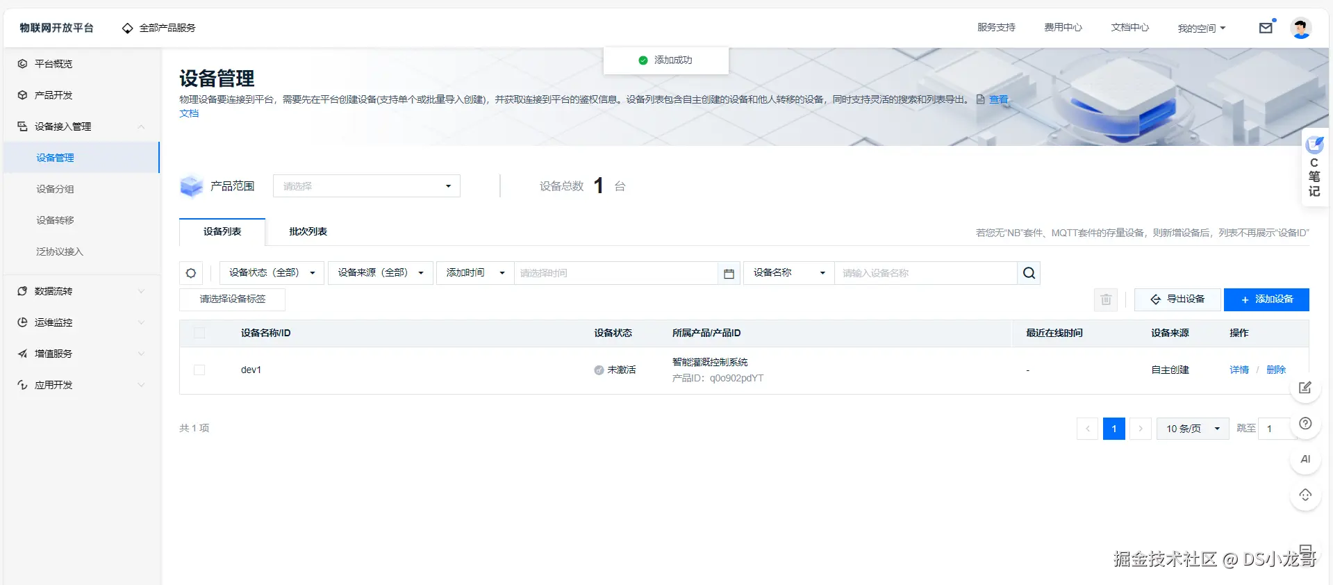Image resolution: width=1333 pixels, height=585 pixels.
Task: Expand the 运维监控 sidebar section
Action: point(81,322)
